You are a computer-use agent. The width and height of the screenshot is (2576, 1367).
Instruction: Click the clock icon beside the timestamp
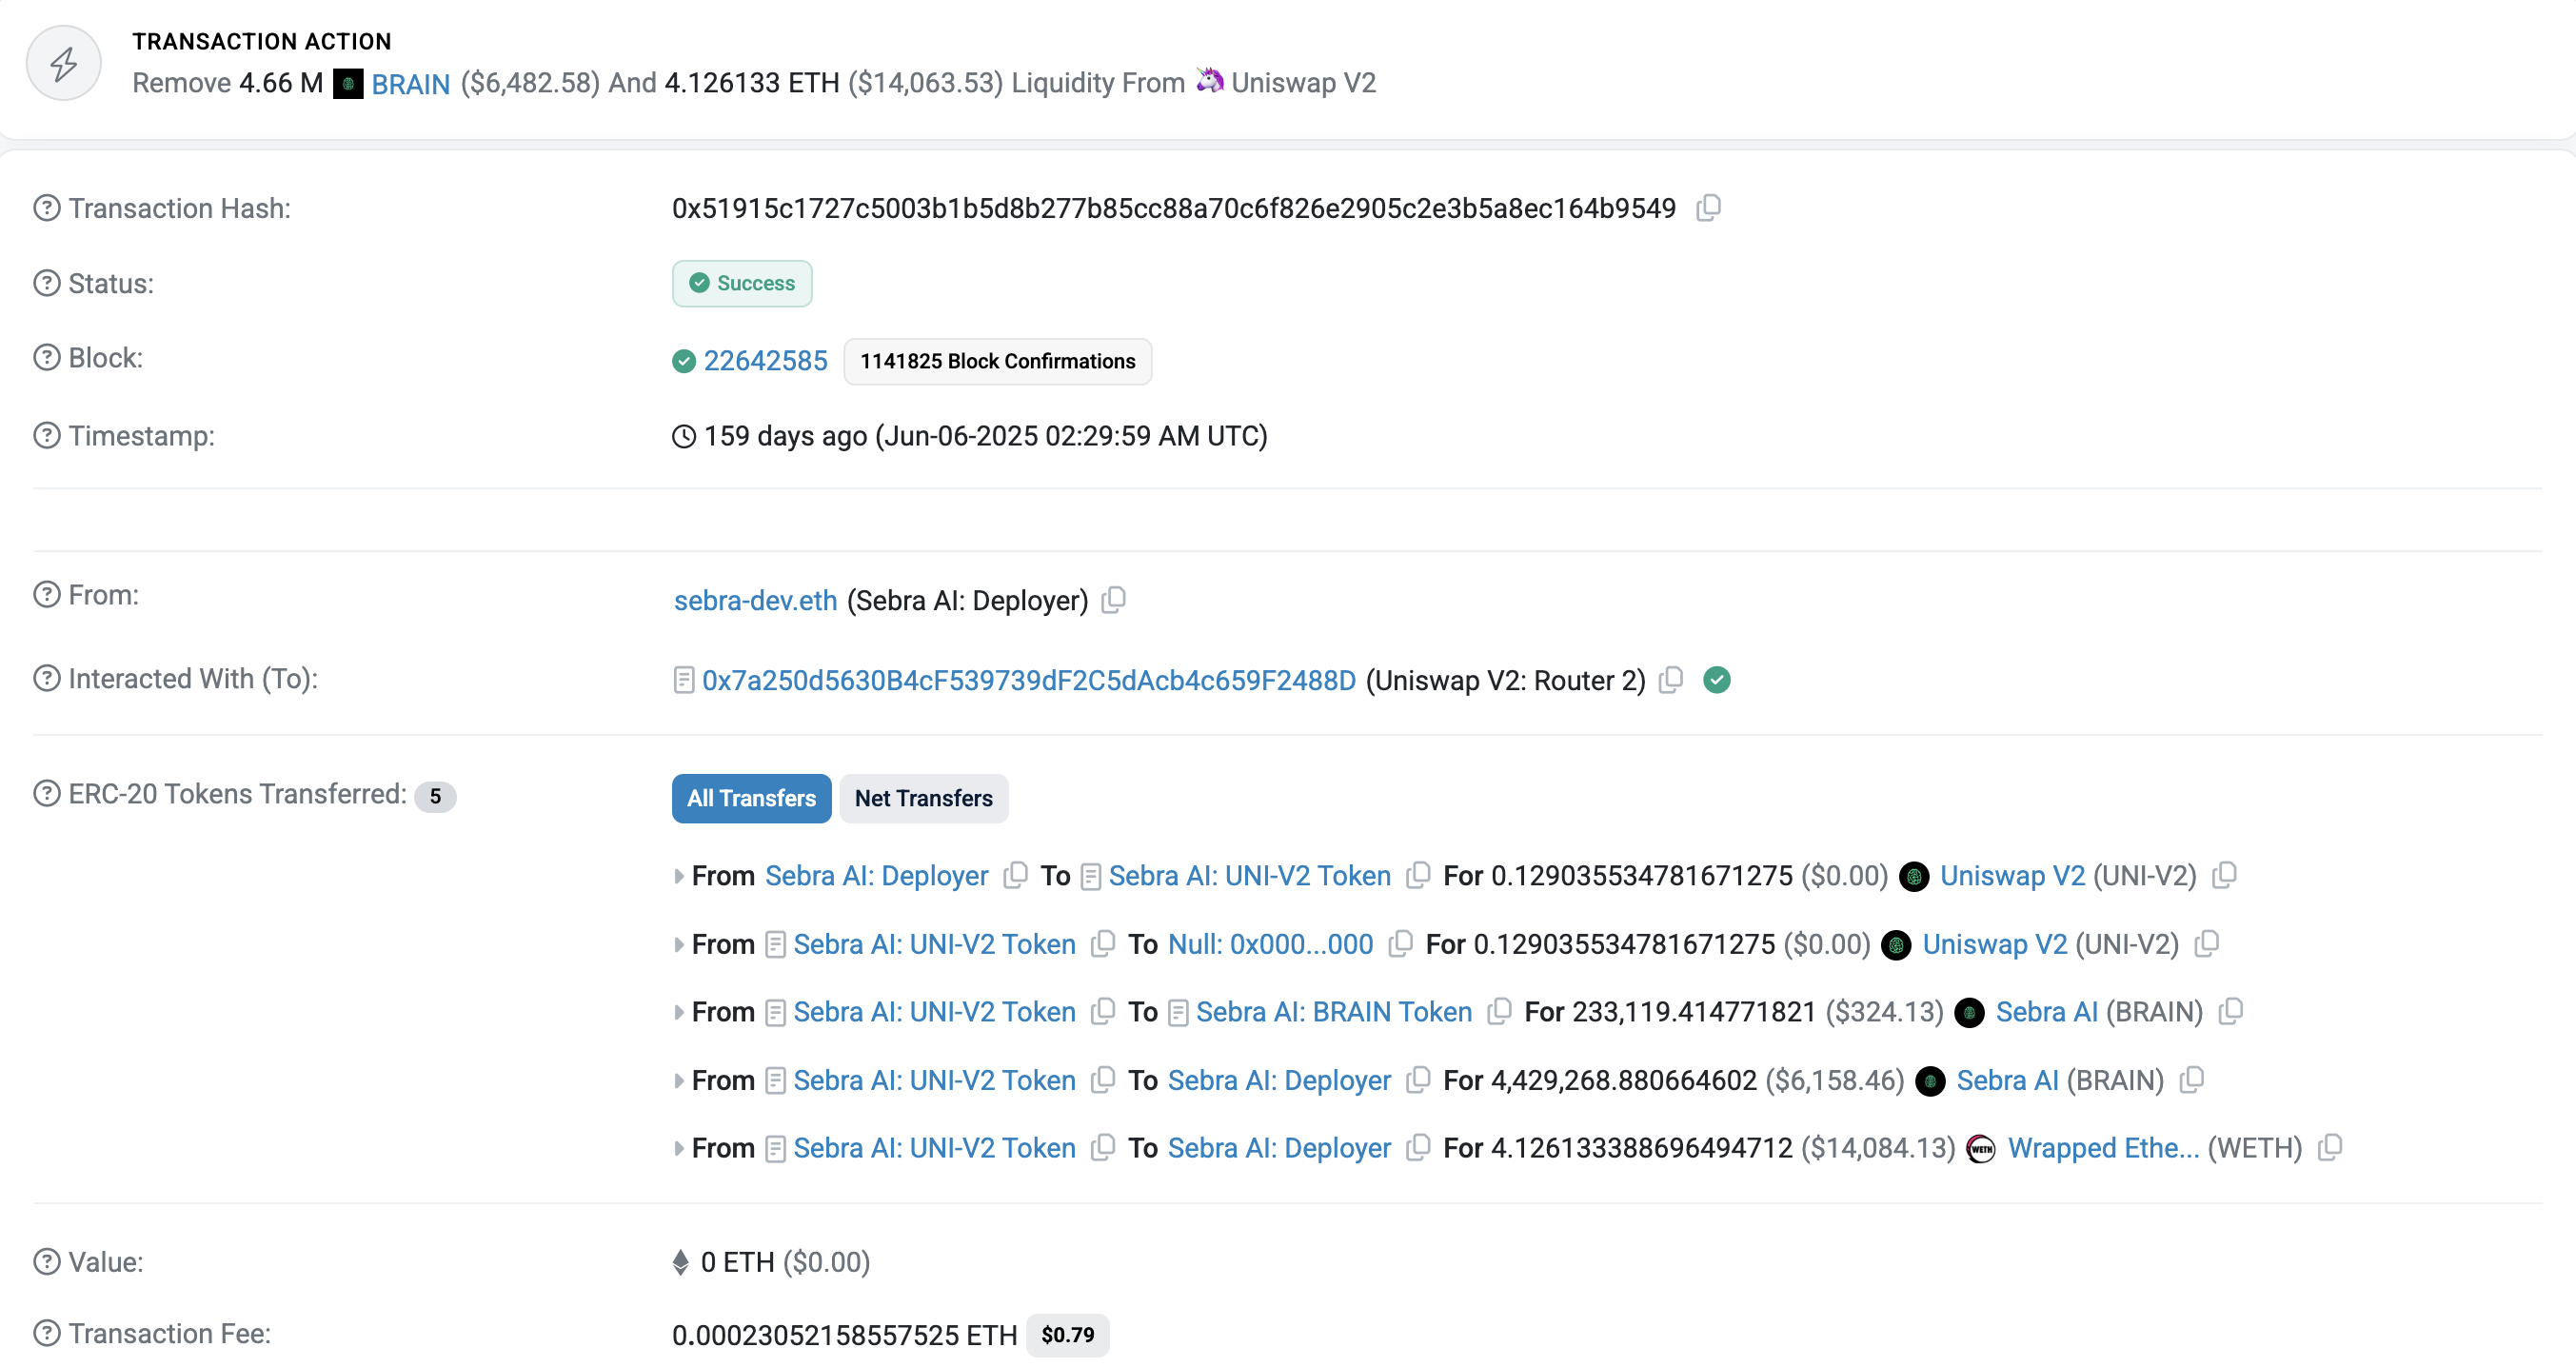click(684, 437)
